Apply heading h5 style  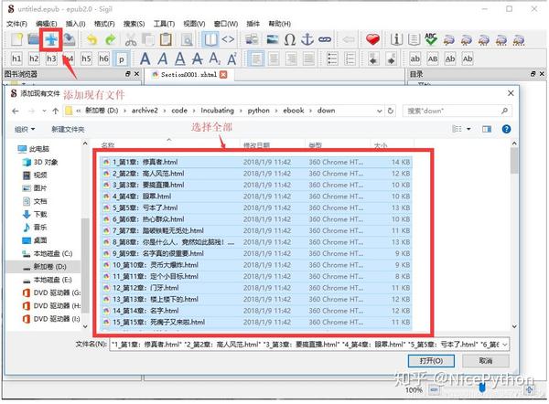pyautogui.click(x=86, y=58)
